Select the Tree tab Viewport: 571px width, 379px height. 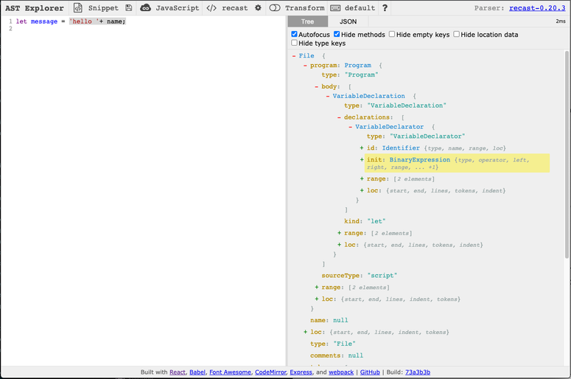[307, 21]
